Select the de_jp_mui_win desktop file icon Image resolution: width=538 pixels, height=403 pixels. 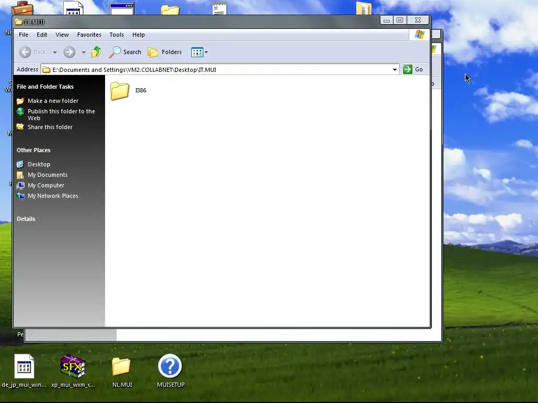[x=24, y=366]
